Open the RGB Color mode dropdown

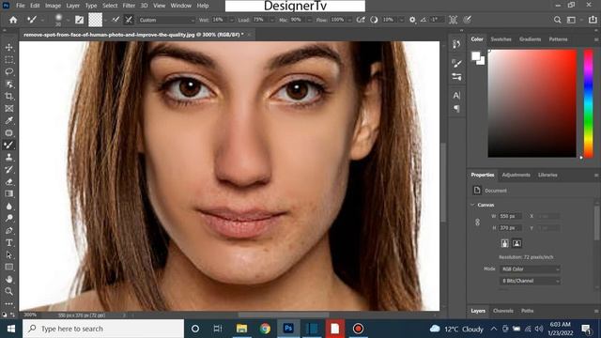point(530,269)
